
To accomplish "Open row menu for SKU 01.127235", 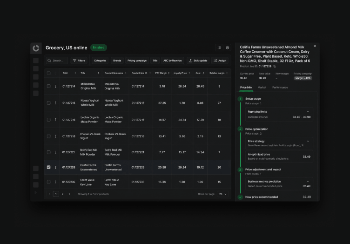I will click(55, 182).
